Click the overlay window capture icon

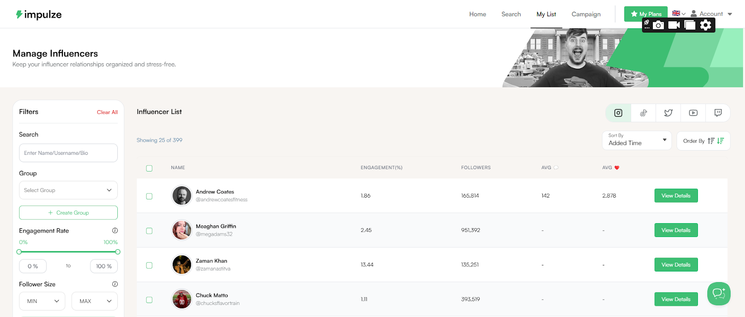pos(690,25)
